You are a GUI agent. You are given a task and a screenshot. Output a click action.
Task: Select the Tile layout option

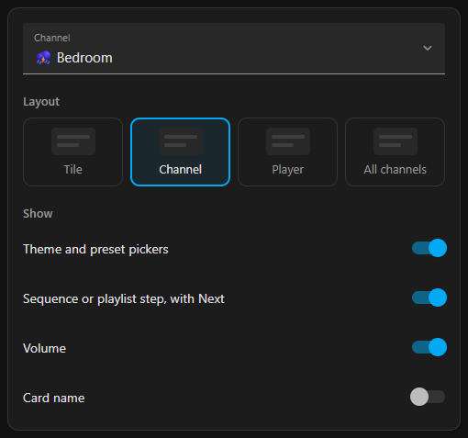(x=72, y=152)
